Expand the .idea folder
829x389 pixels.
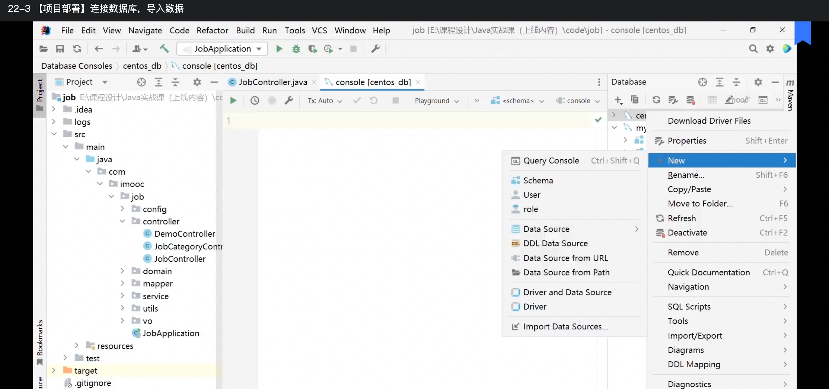coord(54,109)
